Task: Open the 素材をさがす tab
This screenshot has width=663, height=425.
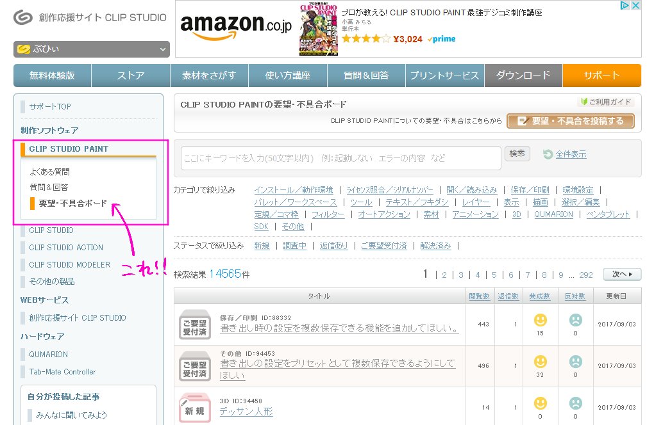Action: tap(209, 76)
